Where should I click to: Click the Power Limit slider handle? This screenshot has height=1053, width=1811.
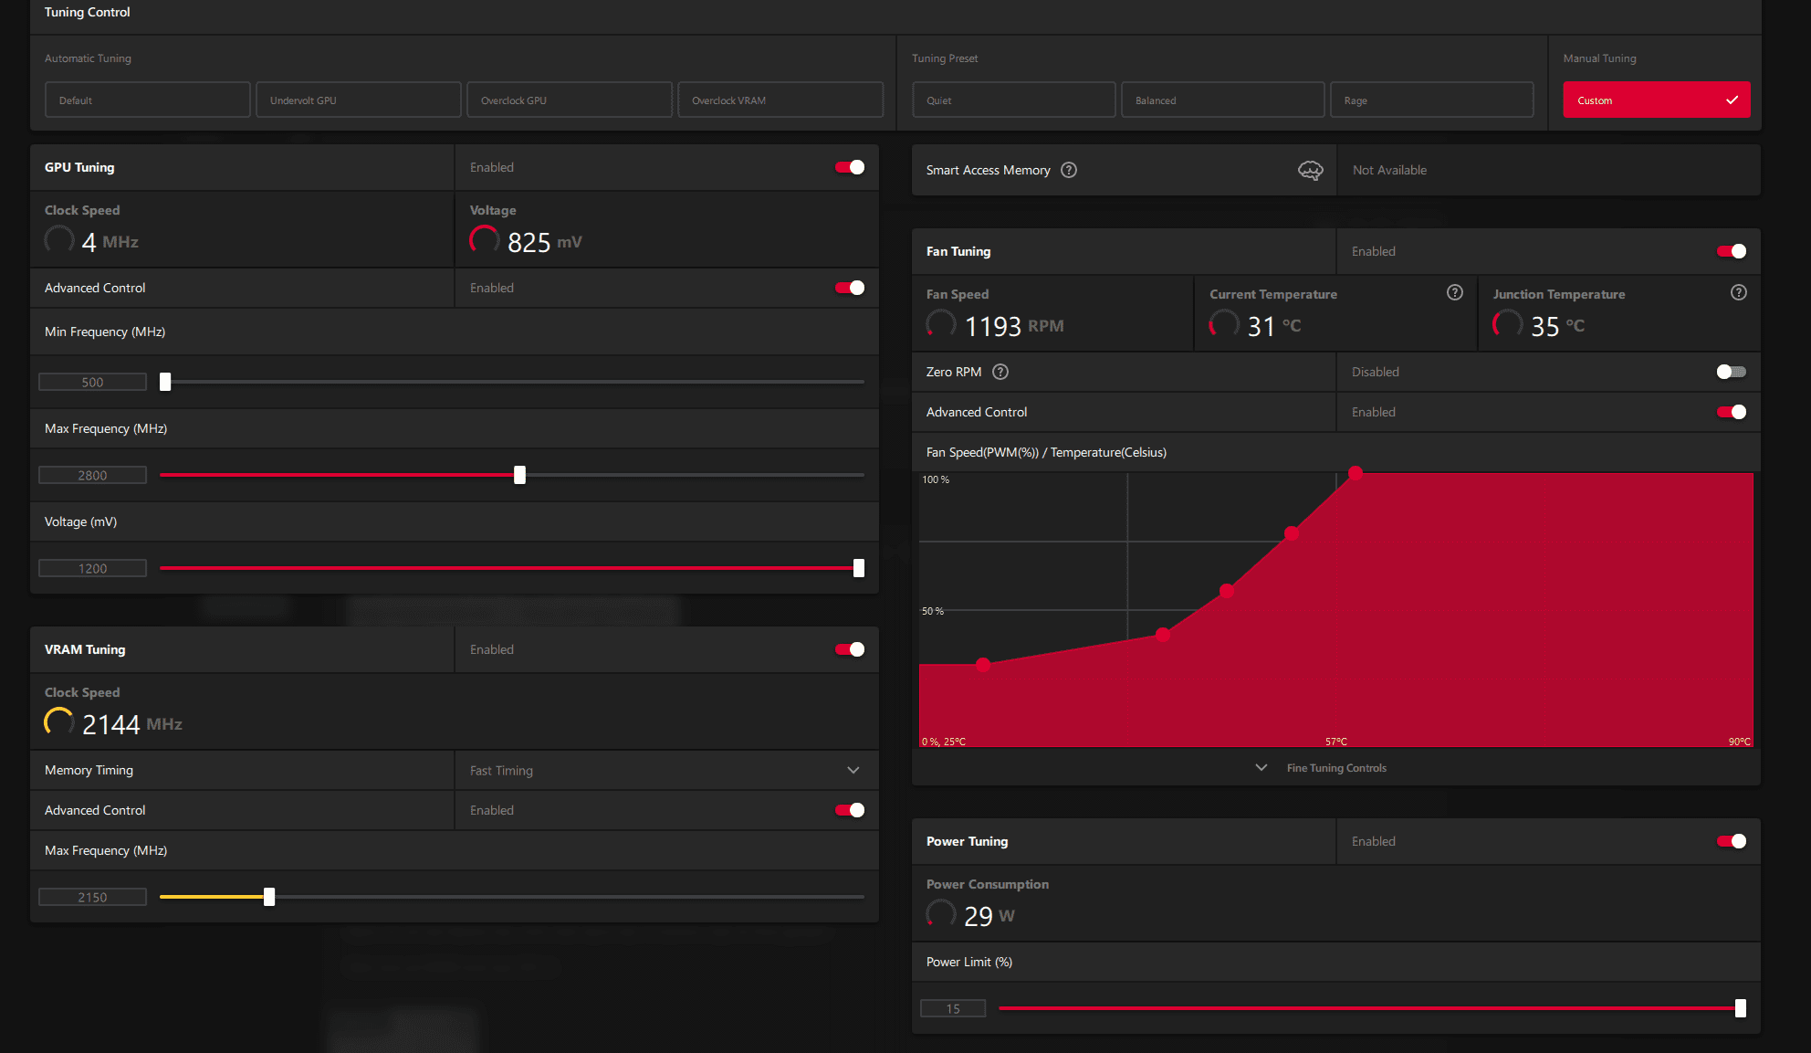coord(1741,1008)
